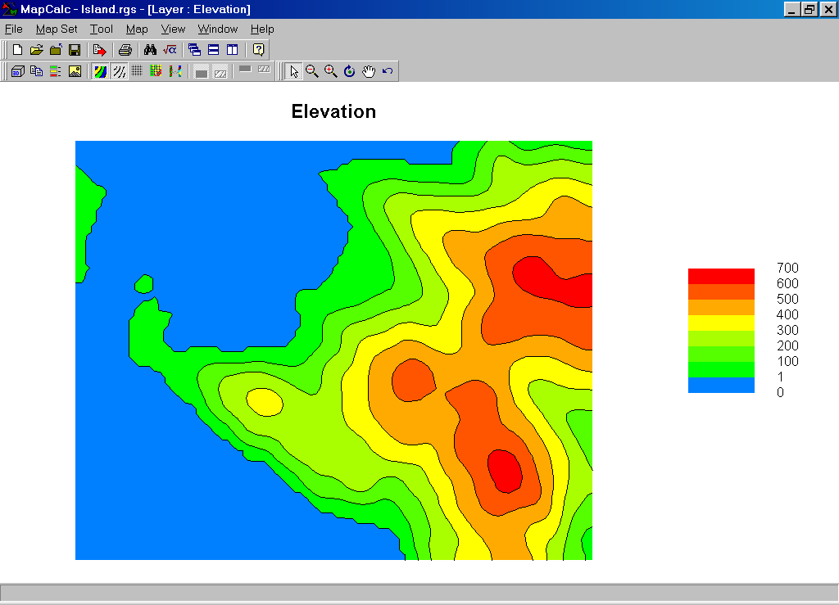The height and width of the screenshot is (605, 839).
Task: Click the copy-pages icon in the second toolbar
Action: point(36,71)
